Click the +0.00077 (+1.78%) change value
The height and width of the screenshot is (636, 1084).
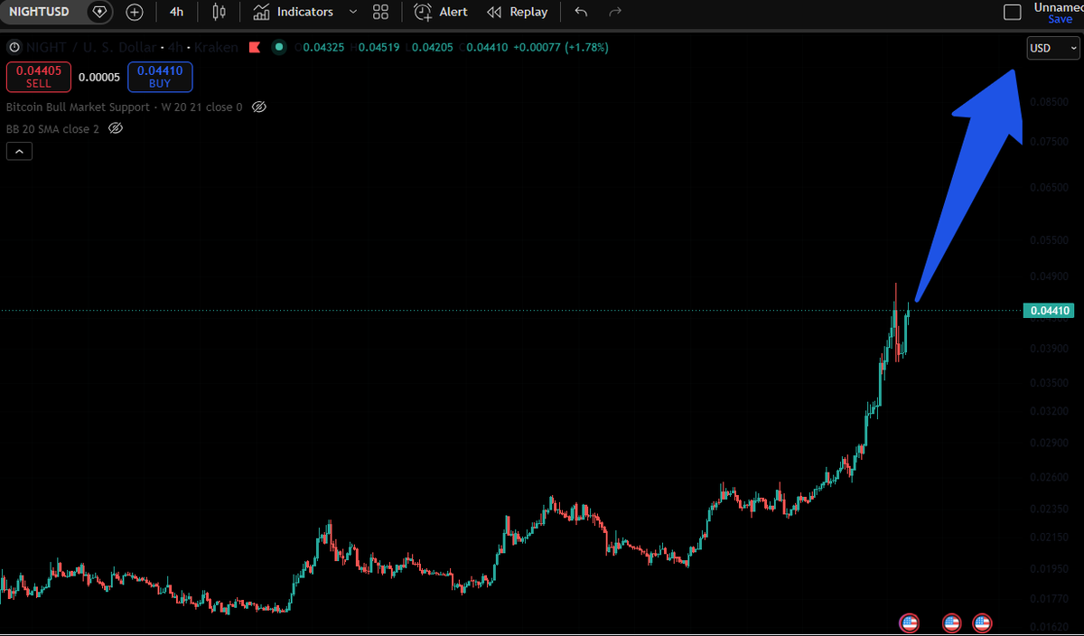[x=561, y=47]
